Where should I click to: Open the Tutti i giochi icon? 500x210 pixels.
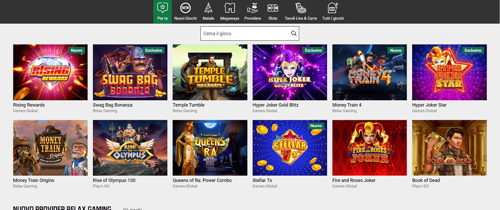(x=332, y=7)
